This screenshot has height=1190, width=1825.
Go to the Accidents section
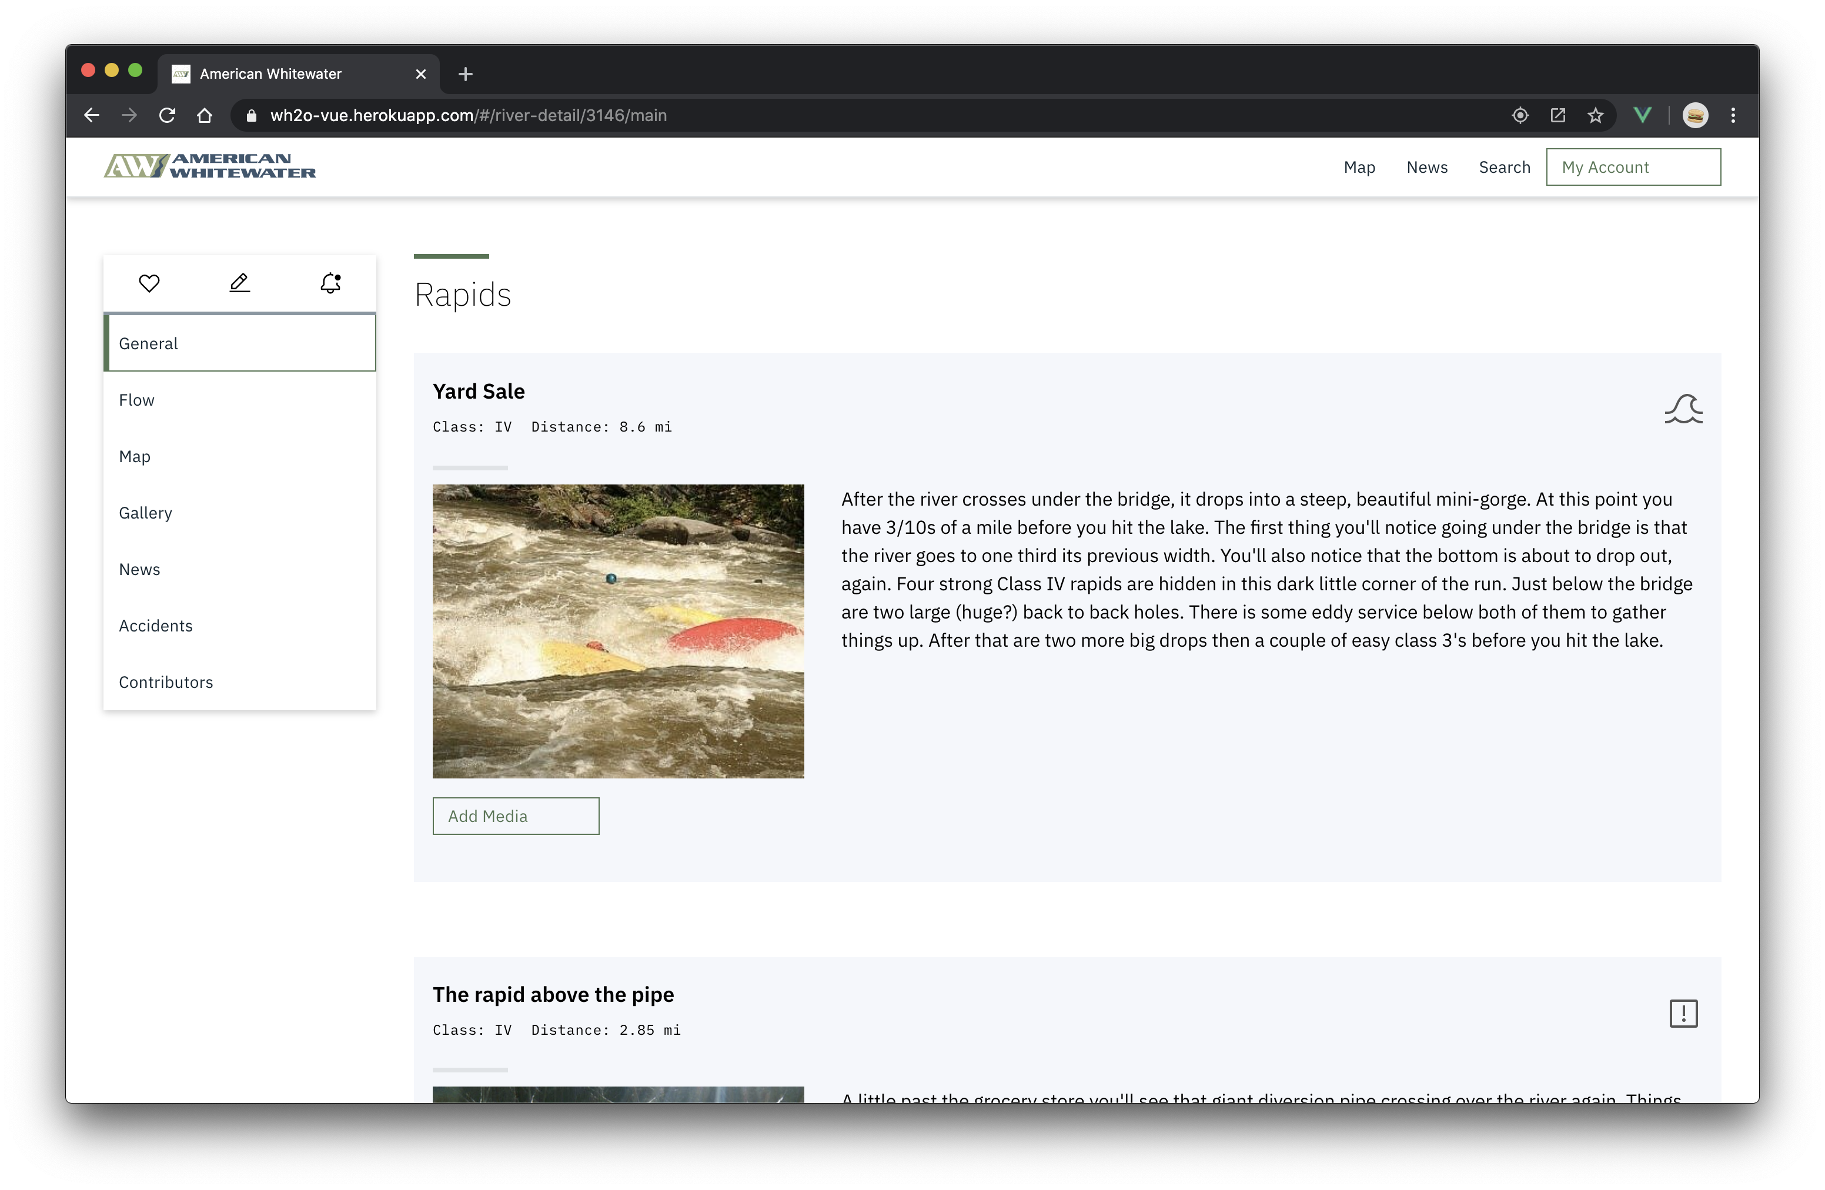tap(239, 625)
